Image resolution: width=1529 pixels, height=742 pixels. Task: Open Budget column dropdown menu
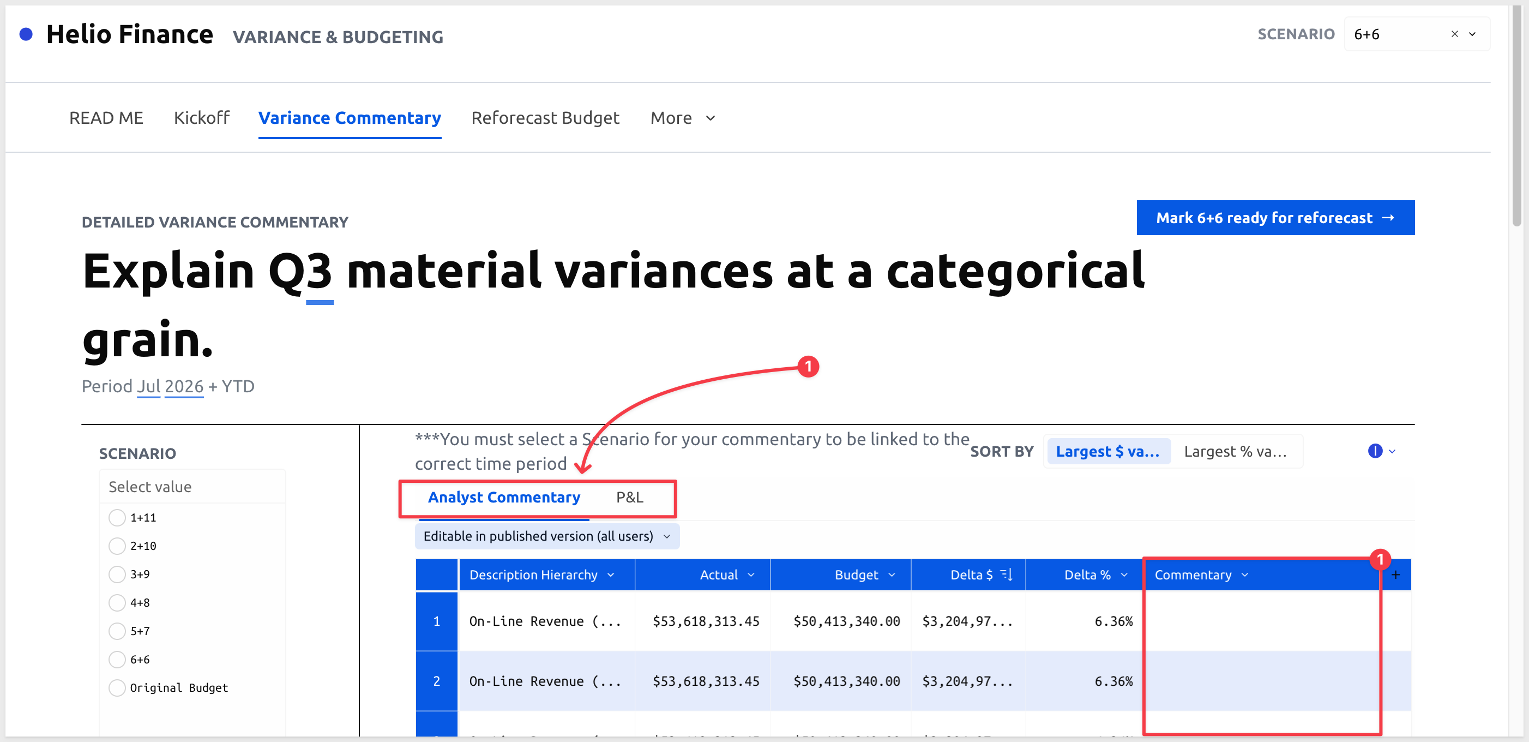892,575
